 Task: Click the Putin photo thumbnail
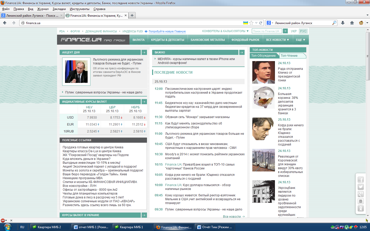coord(76,72)
